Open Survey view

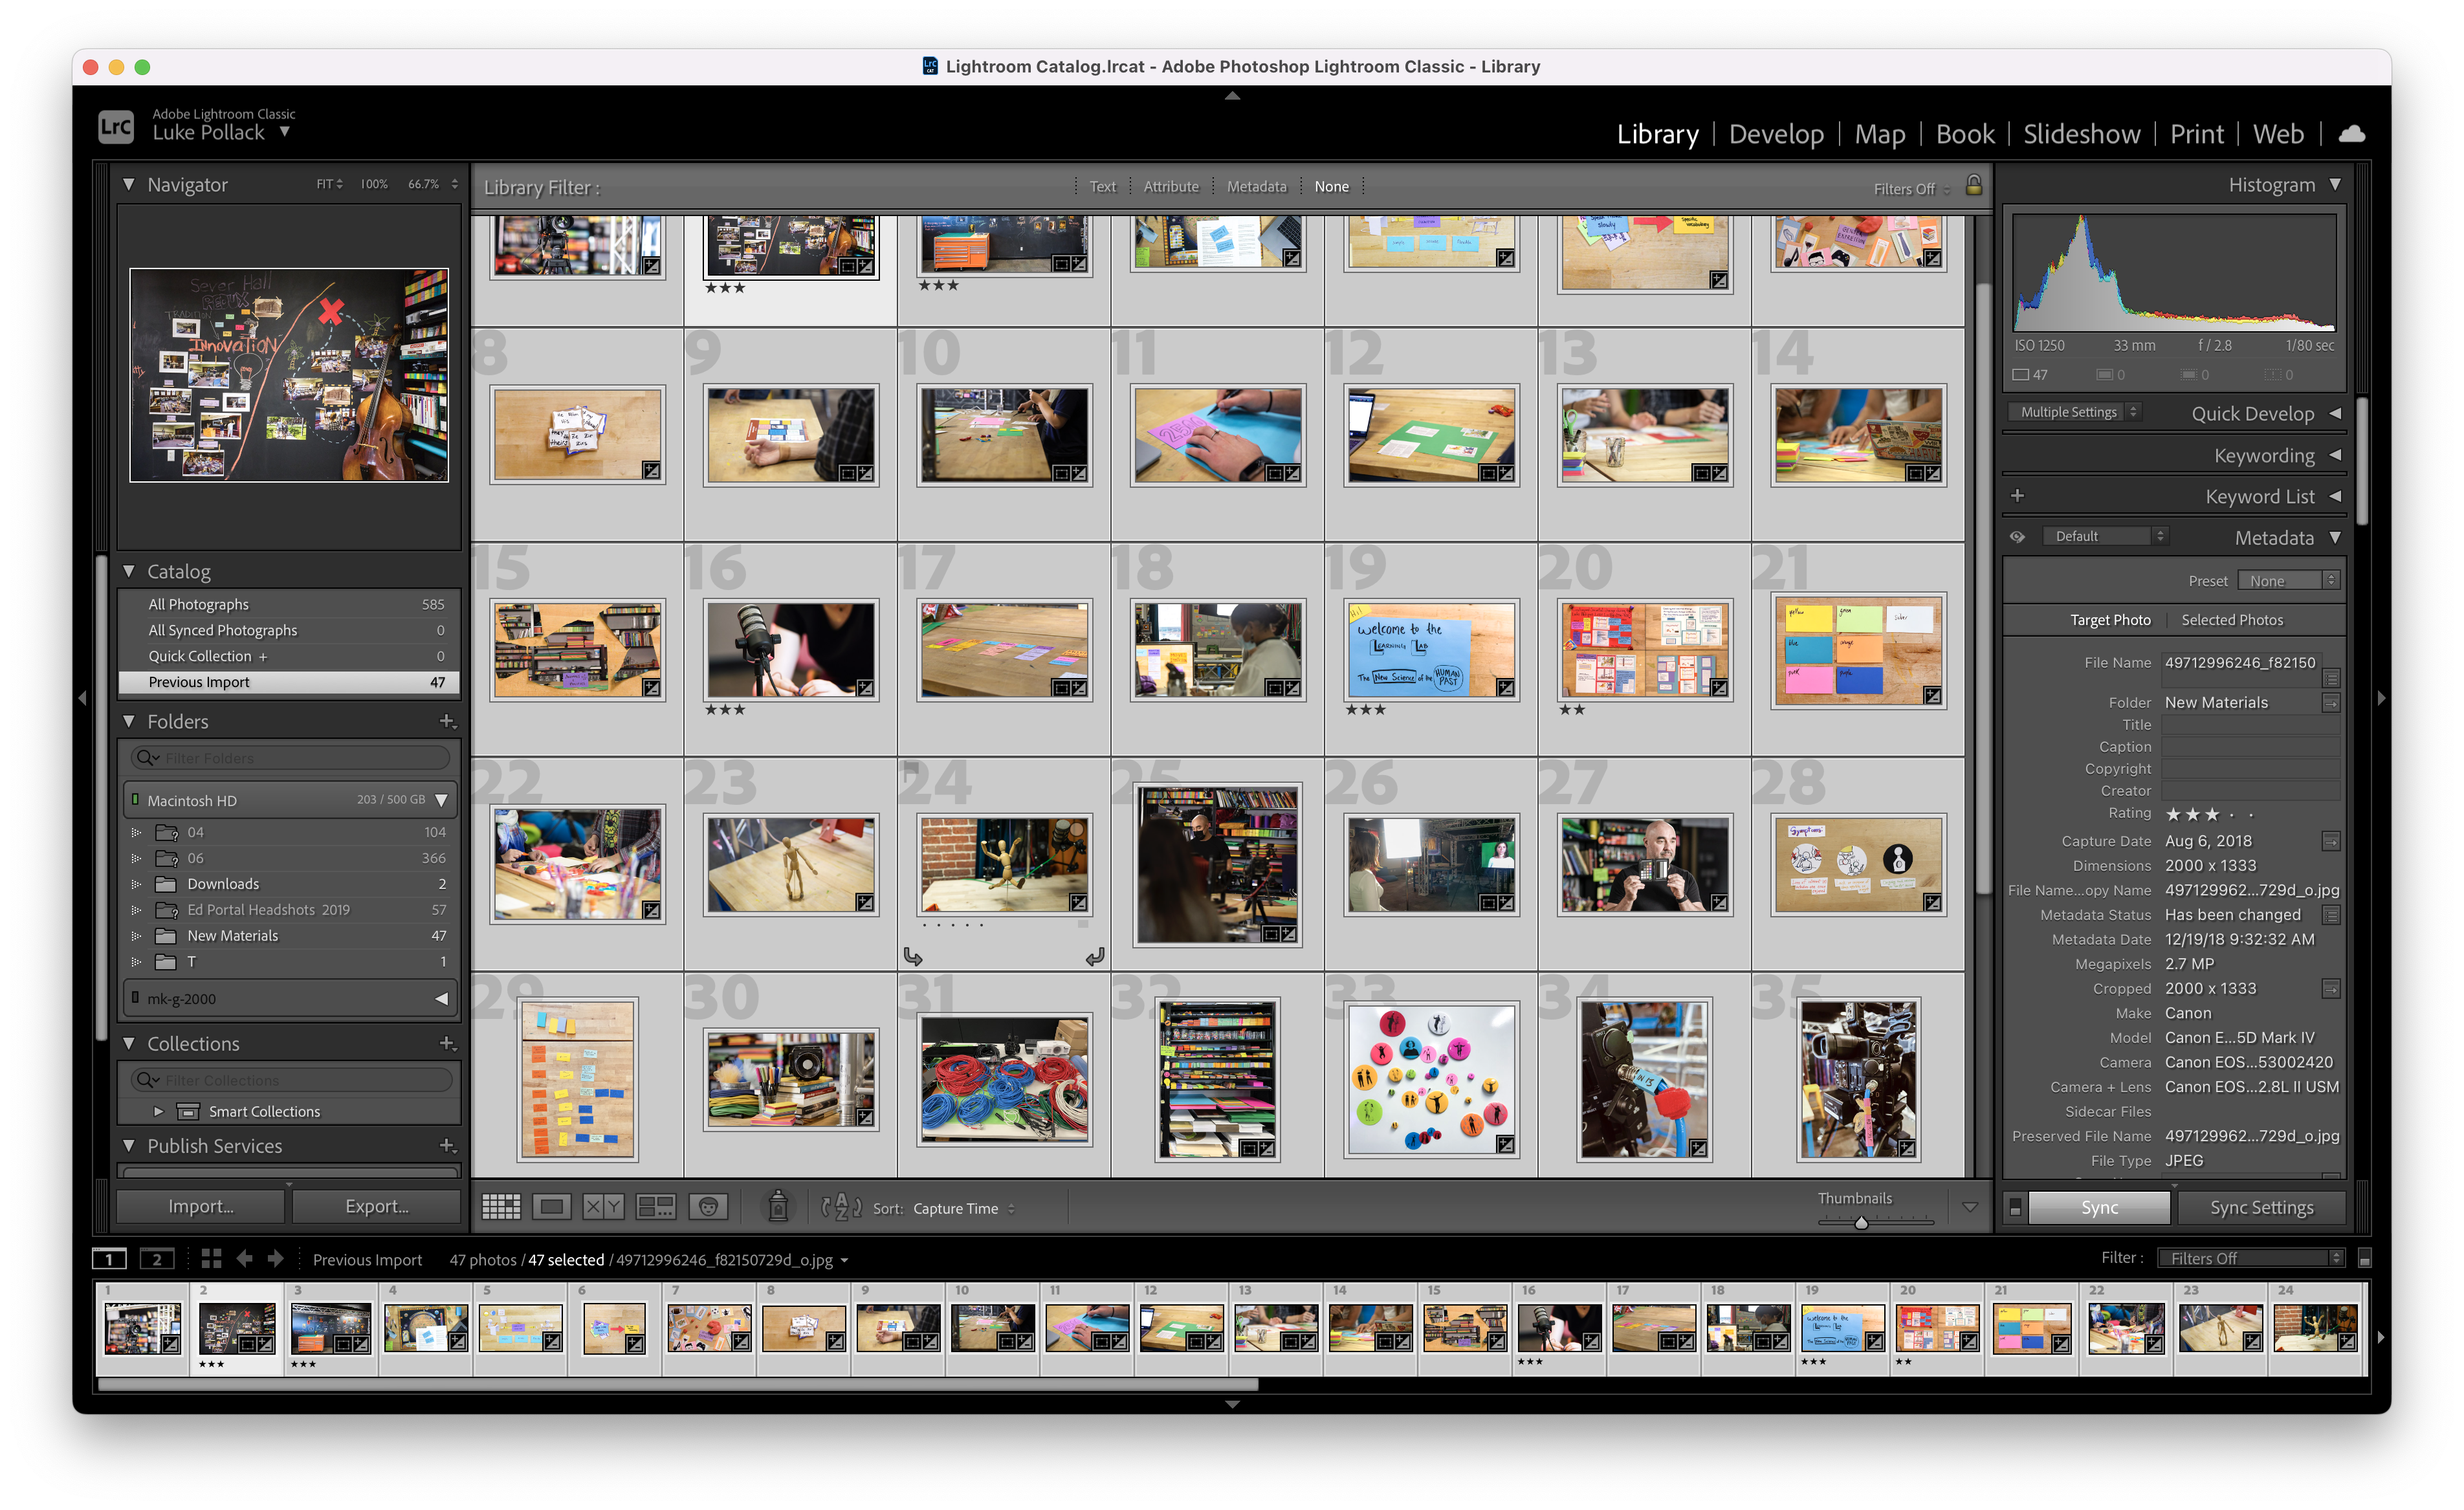(655, 1207)
